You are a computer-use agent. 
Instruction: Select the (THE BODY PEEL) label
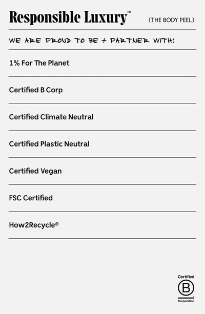[x=171, y=20]
